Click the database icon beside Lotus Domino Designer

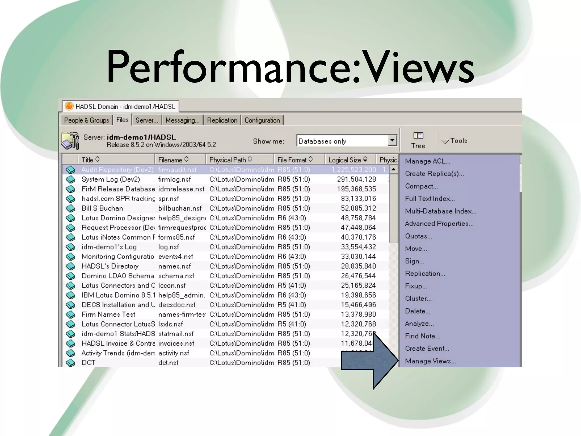point(70,218)
